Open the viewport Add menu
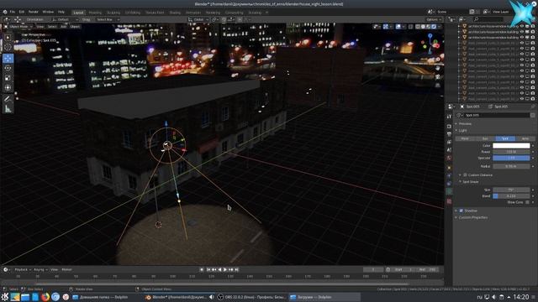This screenshot has width=538, height=302. [64, 26]
